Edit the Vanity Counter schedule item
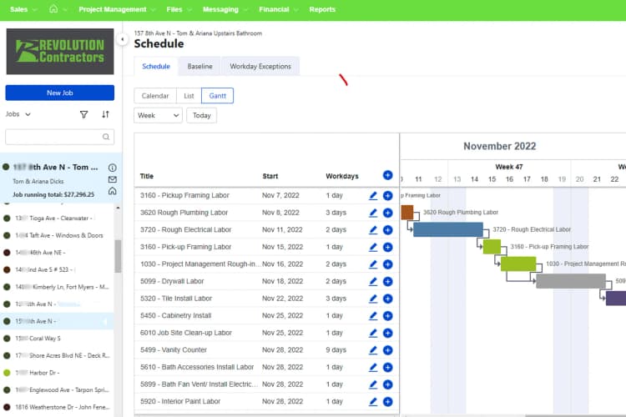Screen dimensions: 626x417 click(373, 350)
